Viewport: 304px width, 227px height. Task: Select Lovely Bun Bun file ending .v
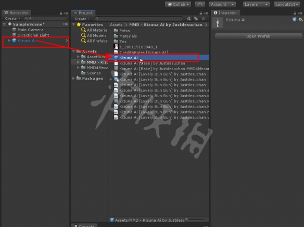coord(161,117)
